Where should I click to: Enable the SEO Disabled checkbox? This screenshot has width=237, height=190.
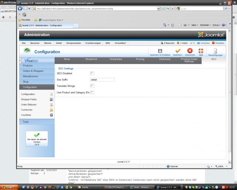tap(92, 73)
